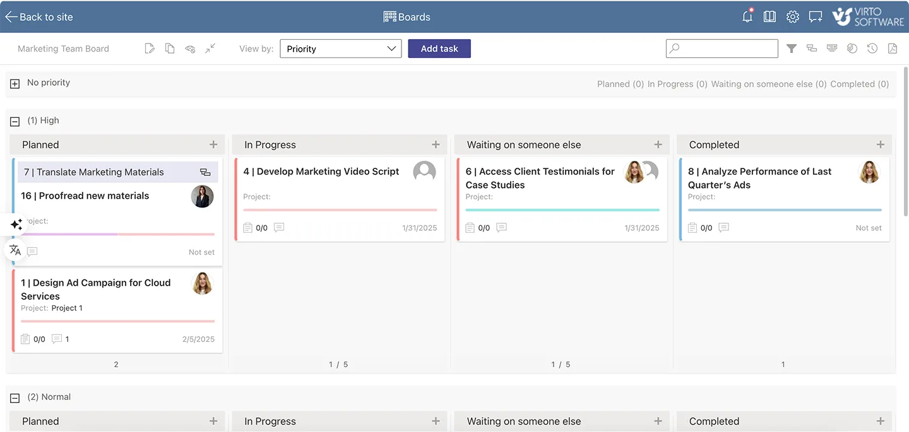909x432 pixels.
Task: Select the filter funnel icon
Action: [792, 48]
